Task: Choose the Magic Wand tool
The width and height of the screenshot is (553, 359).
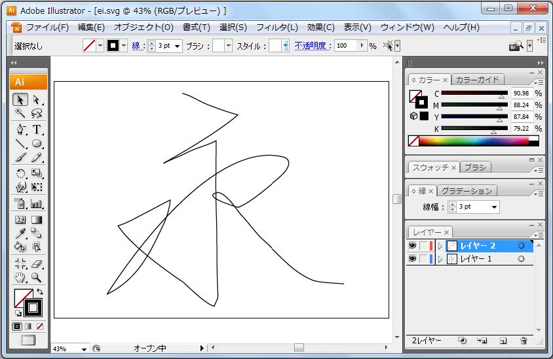Action: coord(21,114)
